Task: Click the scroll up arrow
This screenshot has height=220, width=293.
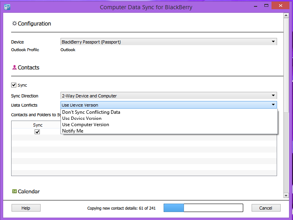Action: point(286,15)
